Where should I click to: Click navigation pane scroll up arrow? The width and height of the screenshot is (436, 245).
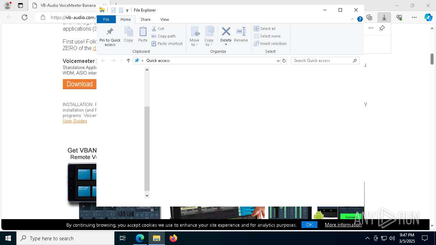point(147,70)
